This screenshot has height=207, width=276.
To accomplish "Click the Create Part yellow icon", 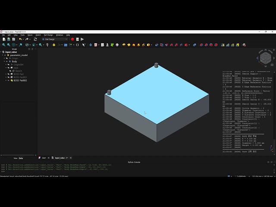I will [54, 45].
